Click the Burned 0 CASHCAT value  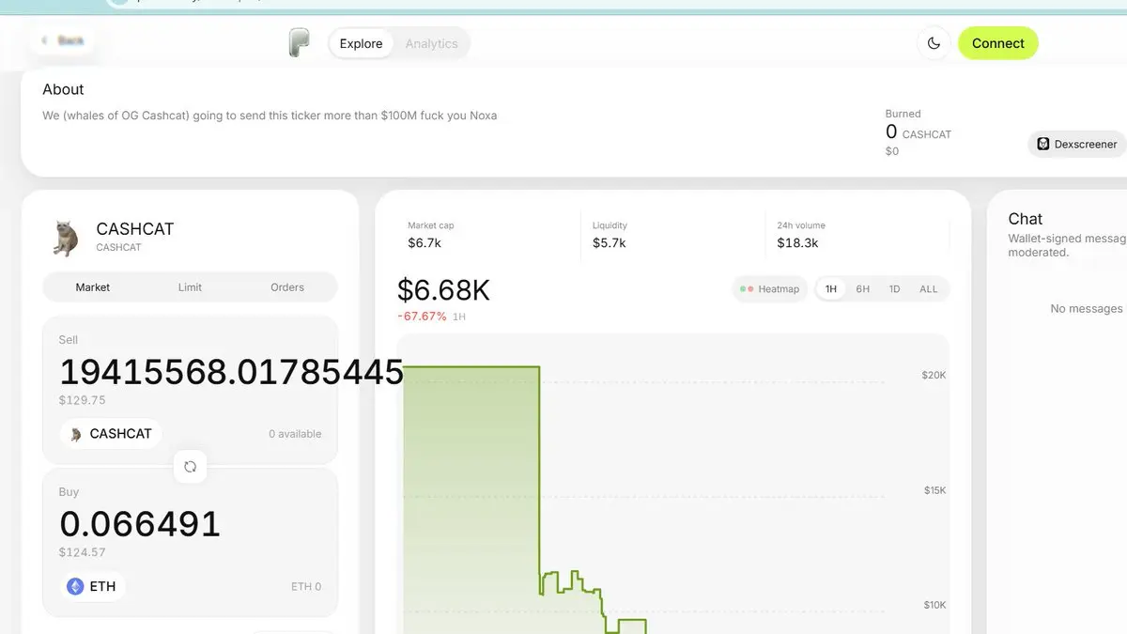tap(919, 132)
